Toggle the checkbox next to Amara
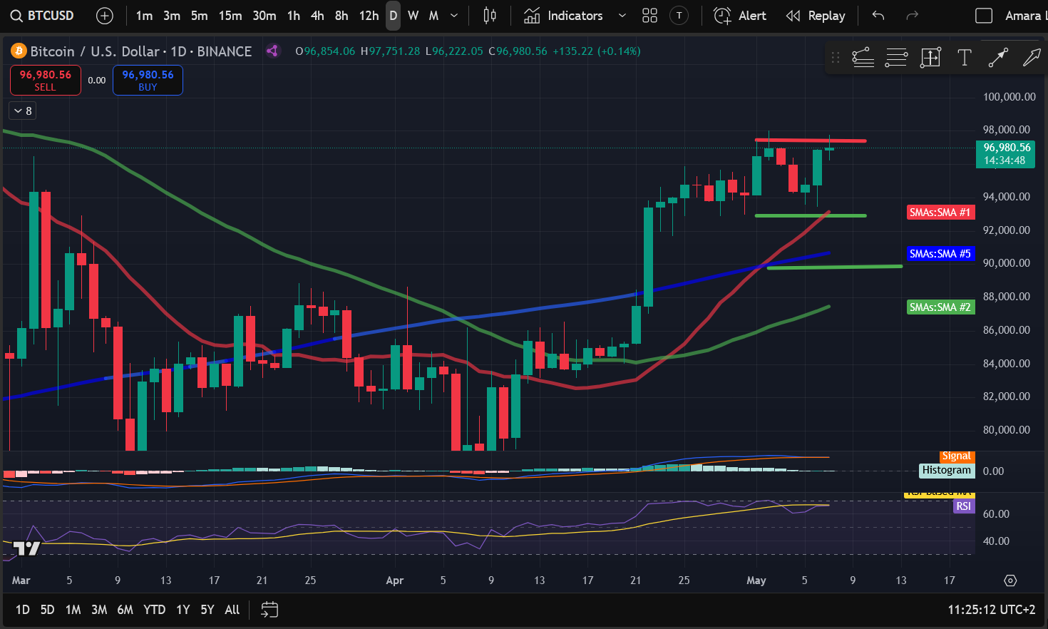The height and width of the screenshot is (629, 1048). [x=984, y=16]
